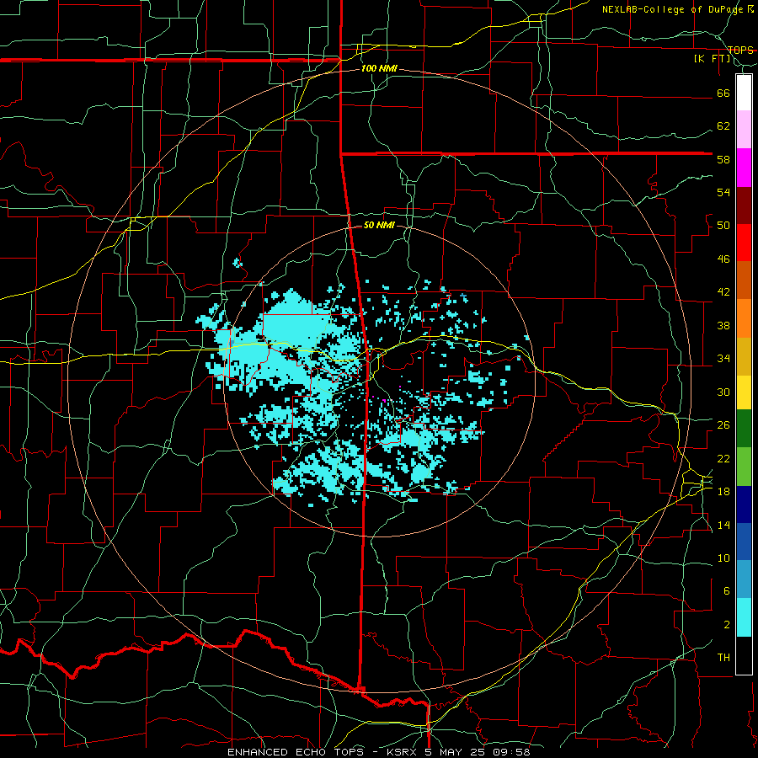
Task: Click the '5 MAY 25' date in the footer
Action: (x=456, y=752)
